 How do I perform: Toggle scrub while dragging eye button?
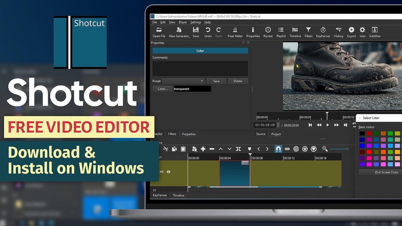point(287,149)
